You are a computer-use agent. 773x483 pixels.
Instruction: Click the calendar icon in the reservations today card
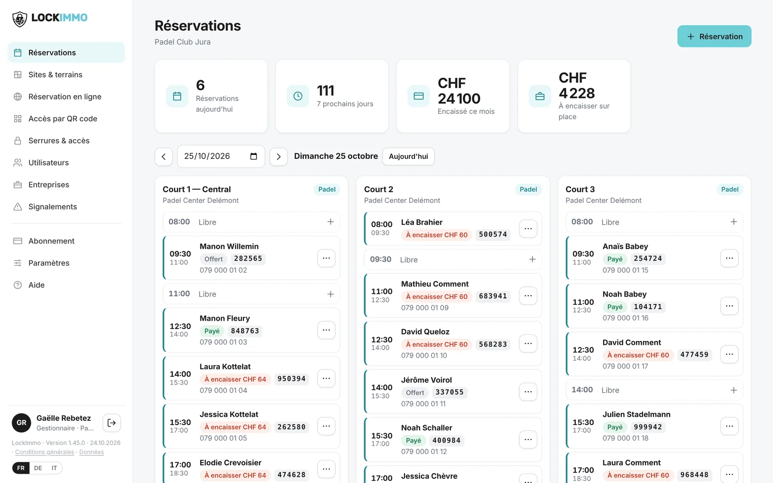(x=177, y=96)
